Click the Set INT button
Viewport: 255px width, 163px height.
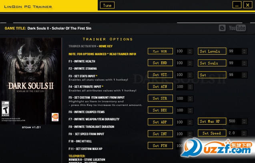(x=160, y=134)
